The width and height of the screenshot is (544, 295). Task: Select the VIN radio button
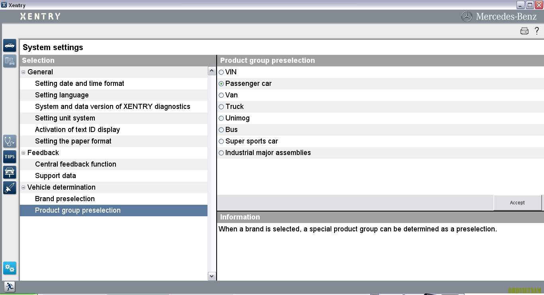point(221,72)
